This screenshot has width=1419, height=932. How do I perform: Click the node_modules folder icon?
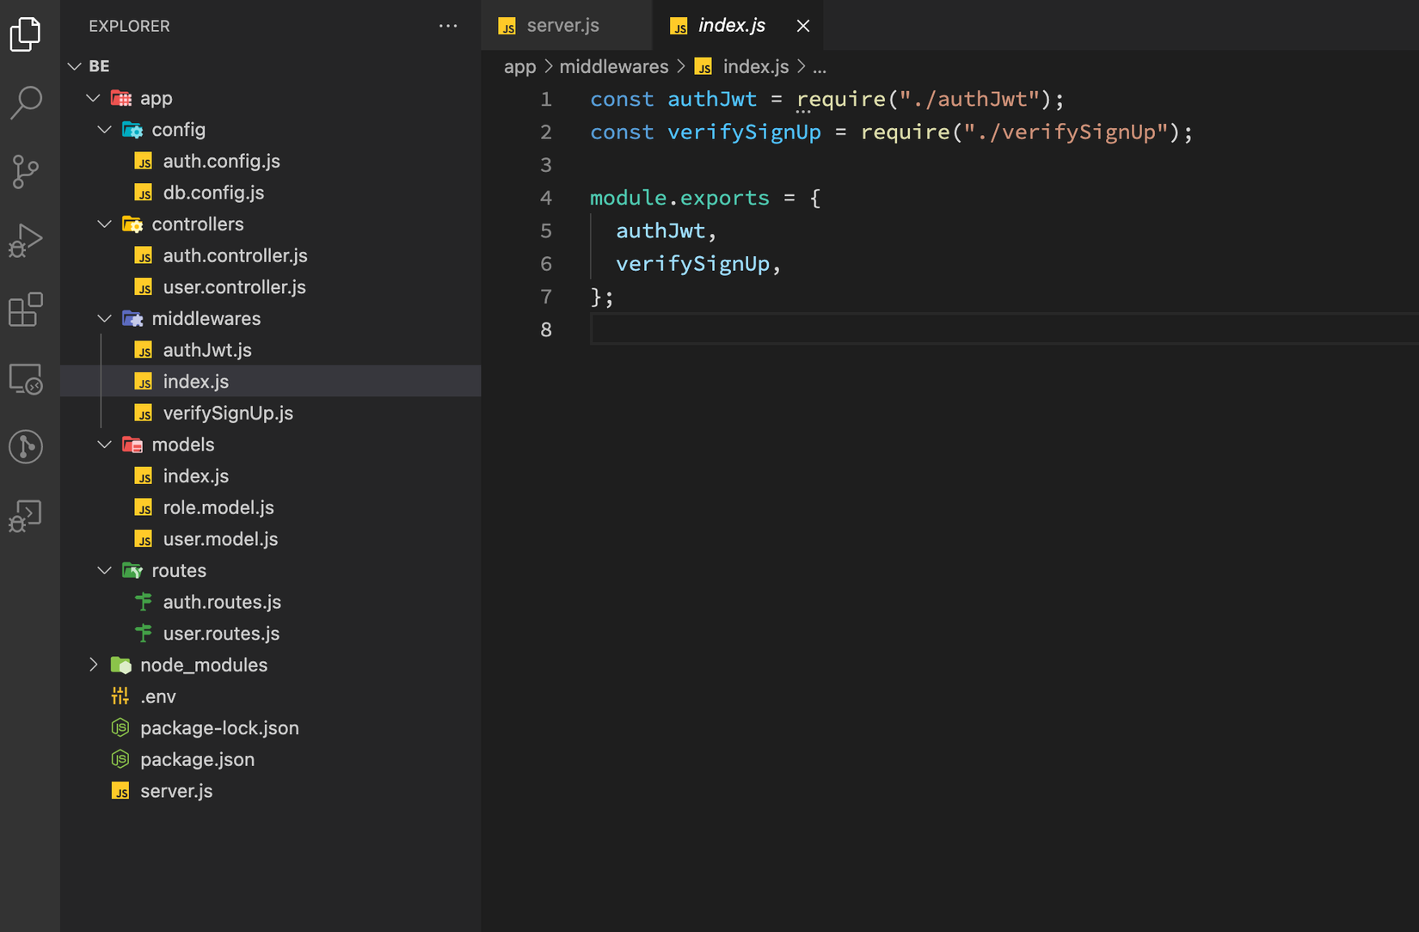point(121,665)
